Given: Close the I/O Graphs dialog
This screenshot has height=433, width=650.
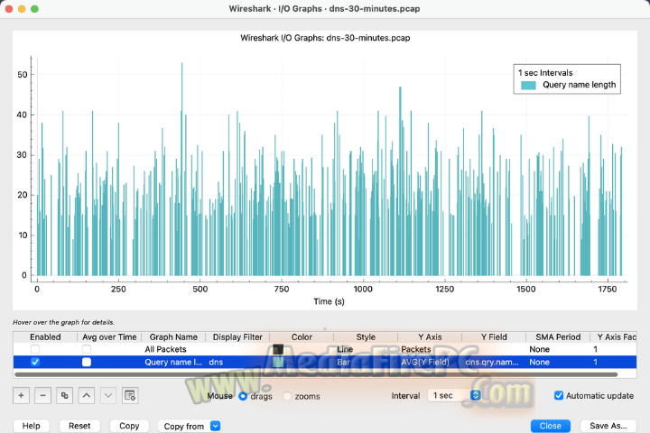Looking at the screenshot, I should tap(551, 426).
